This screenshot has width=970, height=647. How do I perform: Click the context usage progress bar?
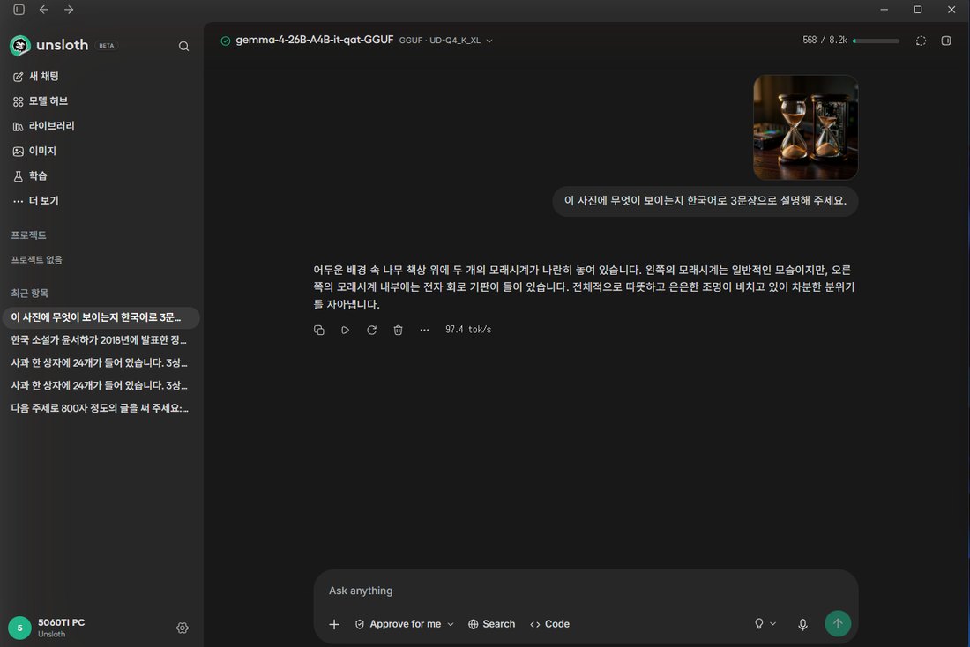[x=876, y=41]
